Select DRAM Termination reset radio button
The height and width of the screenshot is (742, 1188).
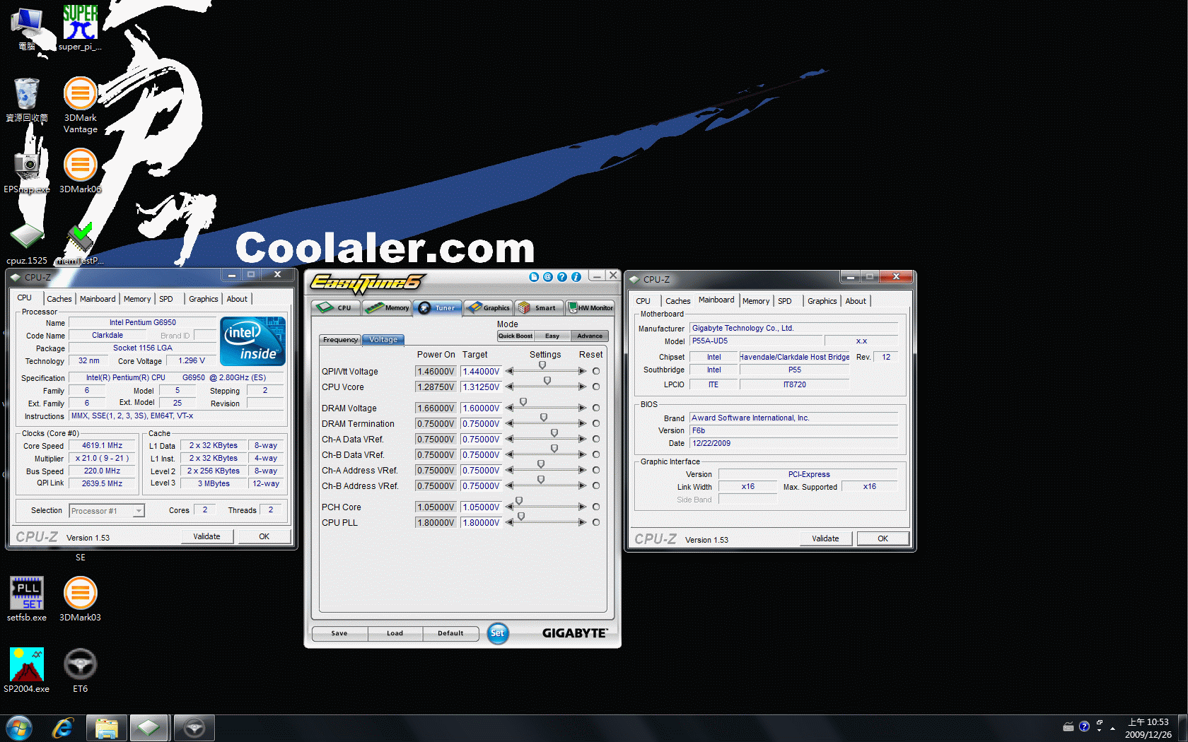click(596, 423)
